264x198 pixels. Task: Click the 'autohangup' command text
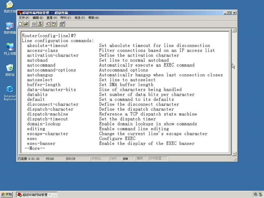pos(40,75)
